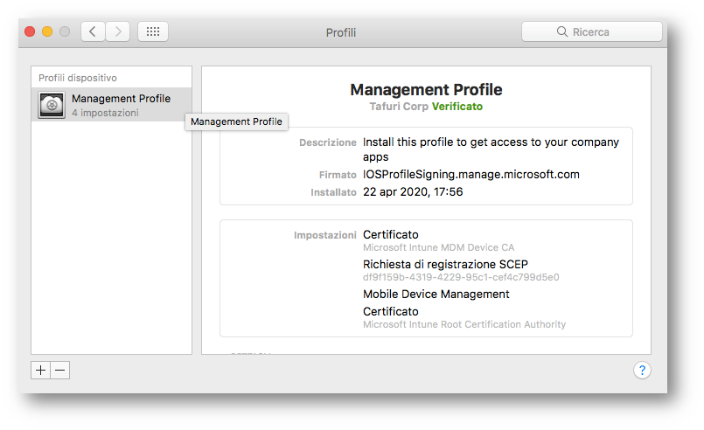Viewport: 704px width, 430px height.
Task: Open help with the question mark button
Action: point(642,371)
